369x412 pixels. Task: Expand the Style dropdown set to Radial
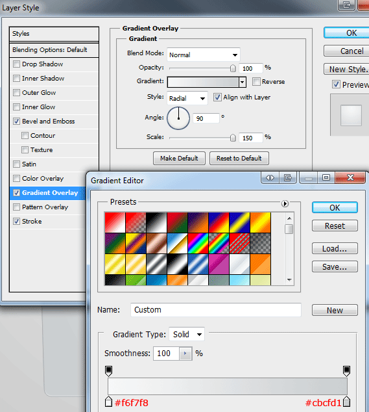[x=187, y=98]
